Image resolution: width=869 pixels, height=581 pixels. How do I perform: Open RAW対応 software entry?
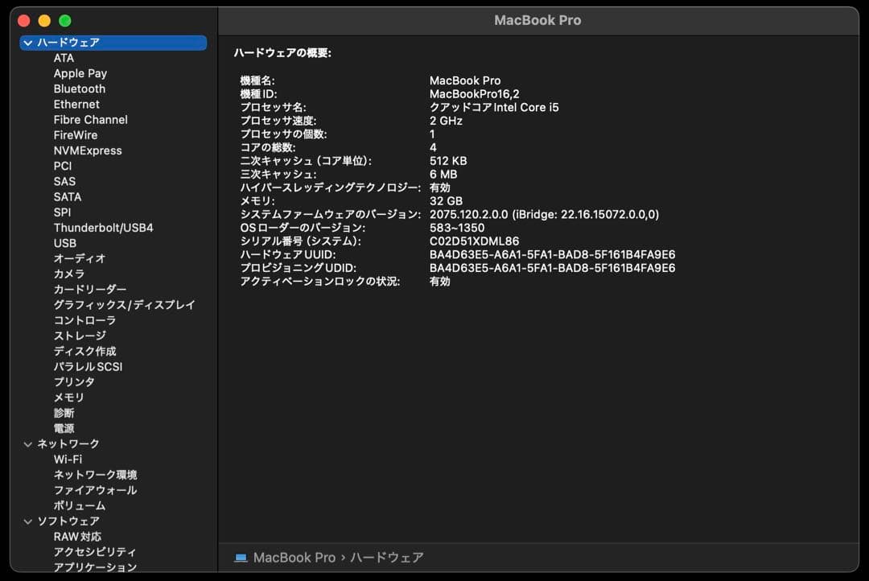[77, 537]
